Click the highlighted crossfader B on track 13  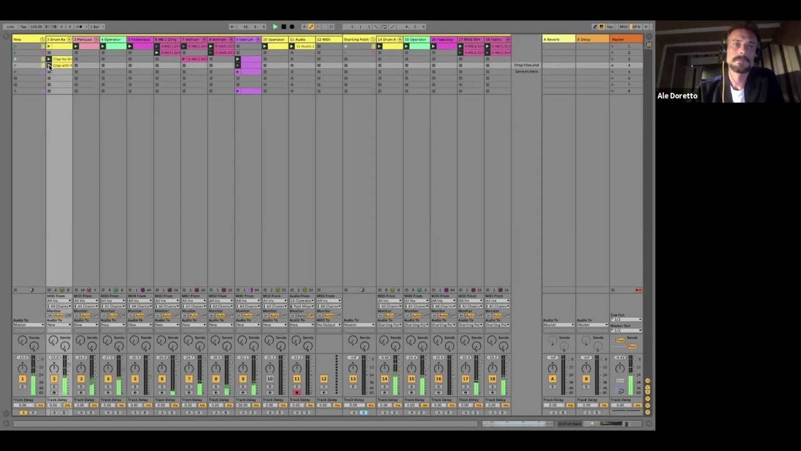pyautogui.click(x=364, y=412)
